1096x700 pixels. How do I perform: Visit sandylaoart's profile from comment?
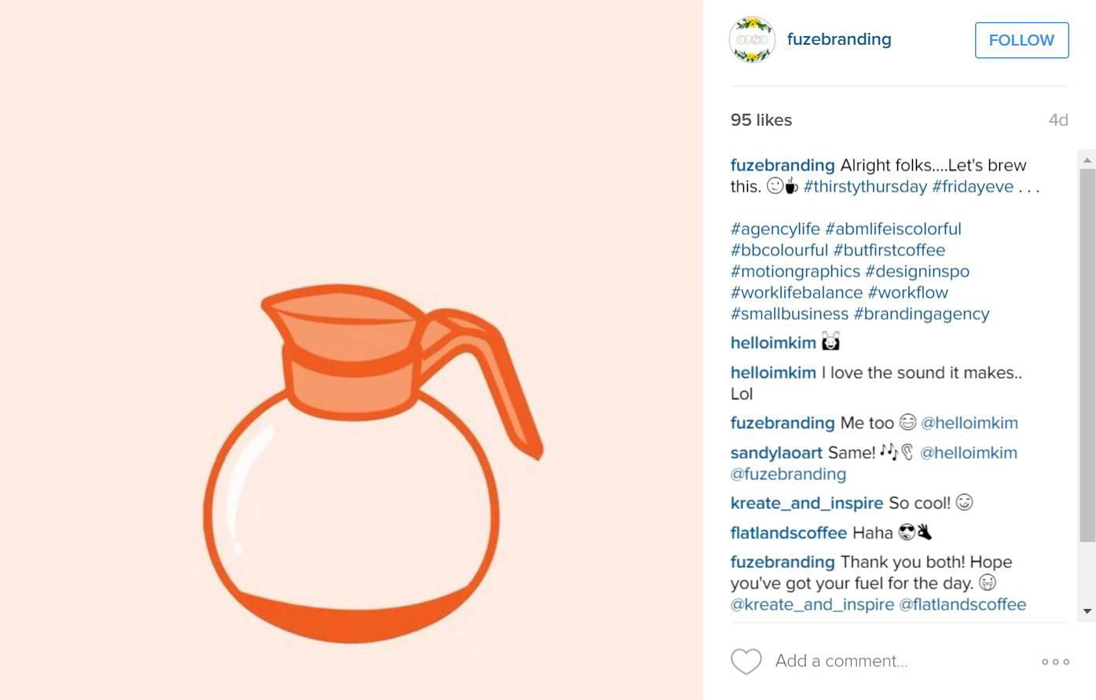(x=776, y=453)
